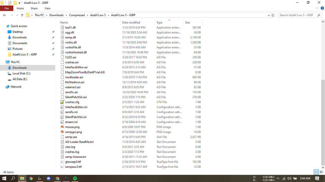Click New folder quick access toolbar icon
Image resolution: width=325 pixels, height=182 pixels.
[x=15, y=3]
